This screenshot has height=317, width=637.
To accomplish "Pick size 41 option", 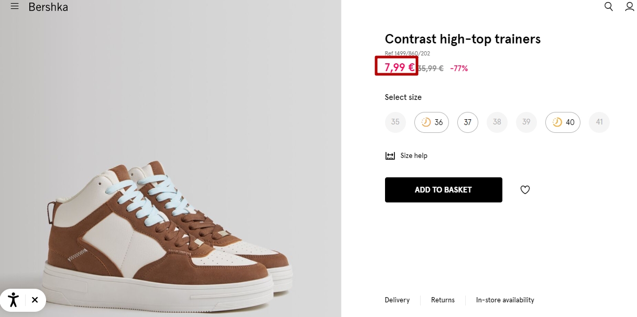I will coord(599,122).
